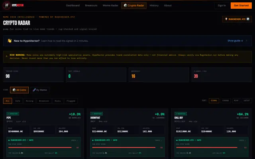Switch view to All Coins

[20, 90]
